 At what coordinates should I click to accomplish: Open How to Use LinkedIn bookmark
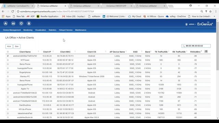(x=199, y=16)
